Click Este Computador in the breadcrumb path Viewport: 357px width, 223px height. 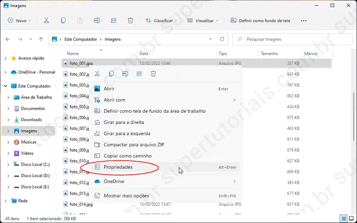click(81, 39)
